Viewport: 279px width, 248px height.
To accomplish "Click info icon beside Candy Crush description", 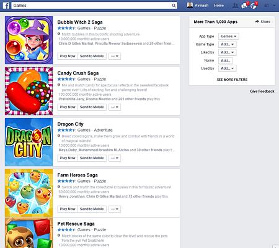I will click(x=59, y=85).
